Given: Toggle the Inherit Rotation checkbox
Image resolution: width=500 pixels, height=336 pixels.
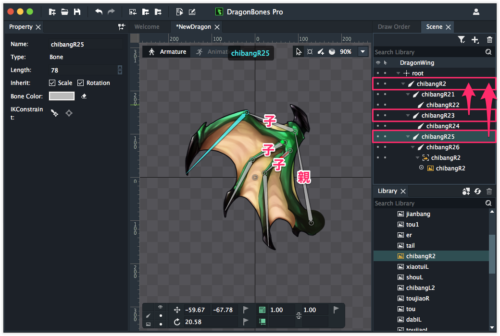Looking at the screenshot, I should (x=81, y=83).
